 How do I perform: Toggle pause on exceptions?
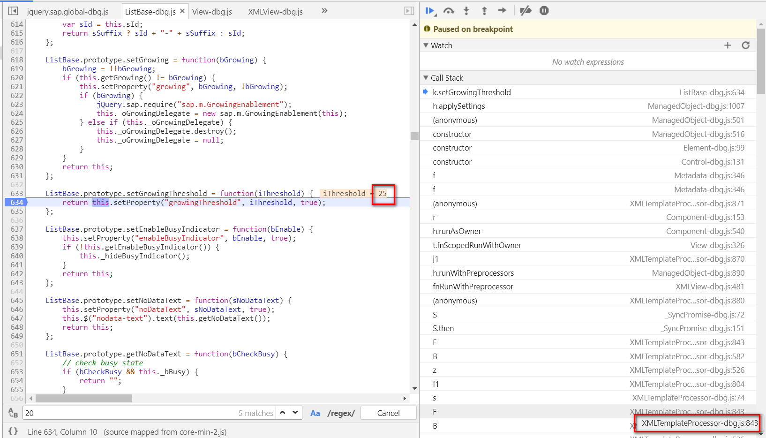coord(544,11)
